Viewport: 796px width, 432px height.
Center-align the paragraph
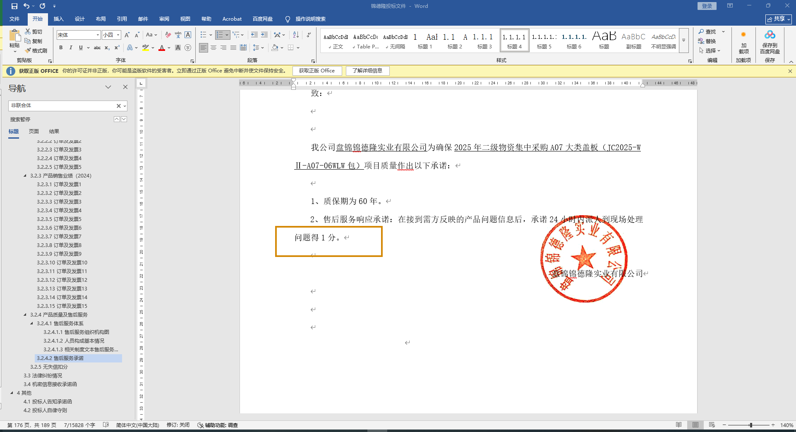213,48
